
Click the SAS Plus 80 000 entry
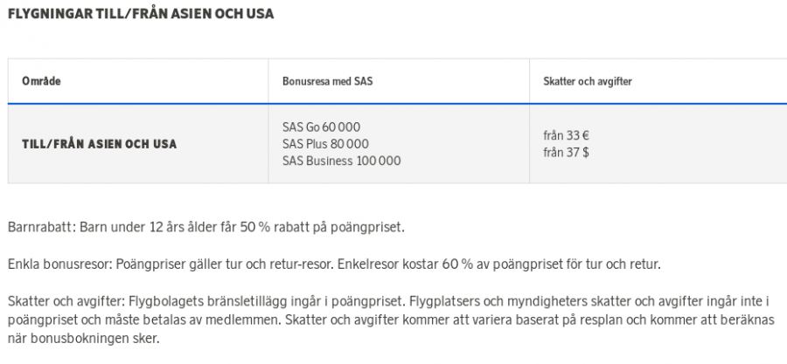click(x=325, y=144)
